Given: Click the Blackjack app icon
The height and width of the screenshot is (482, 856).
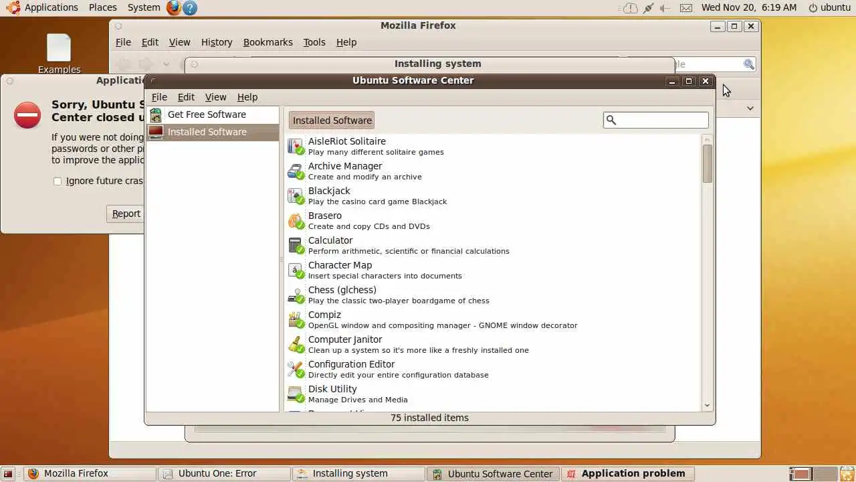Looking at the screenshot, I should pos(296,196).
